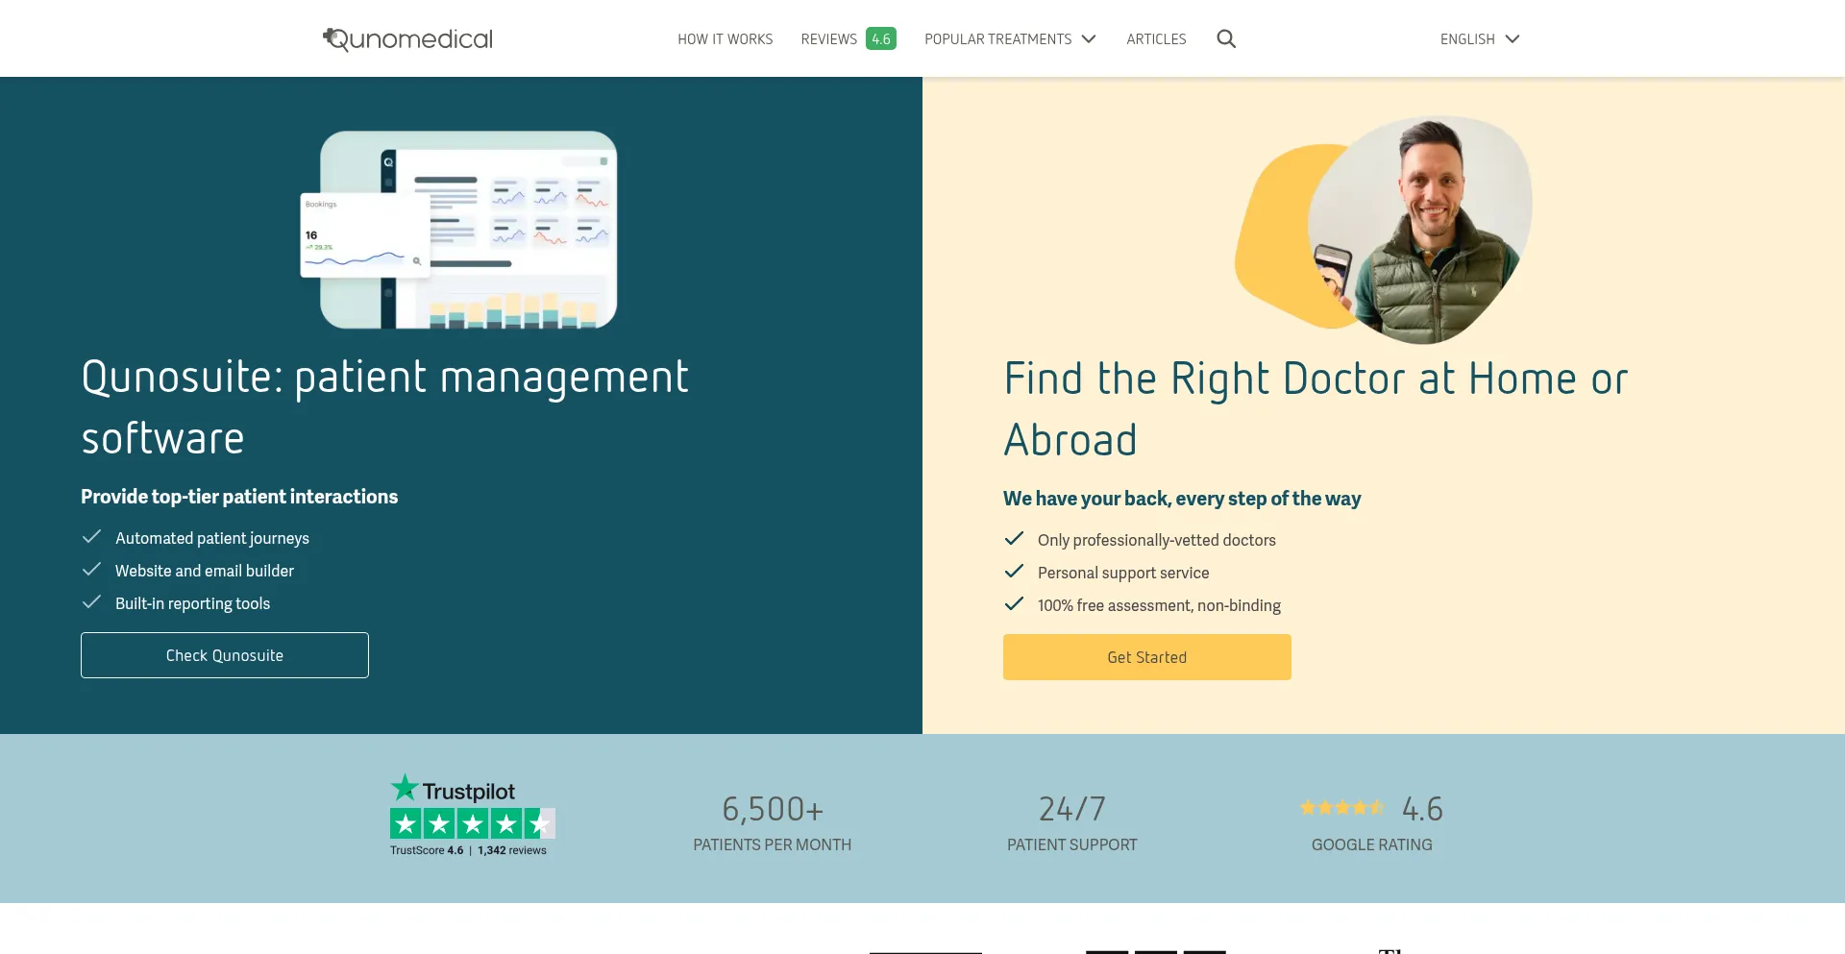Screen dimensions: 1845x954
Task: Click the Trustpilot five-star rating graphic
Action: 473,823
